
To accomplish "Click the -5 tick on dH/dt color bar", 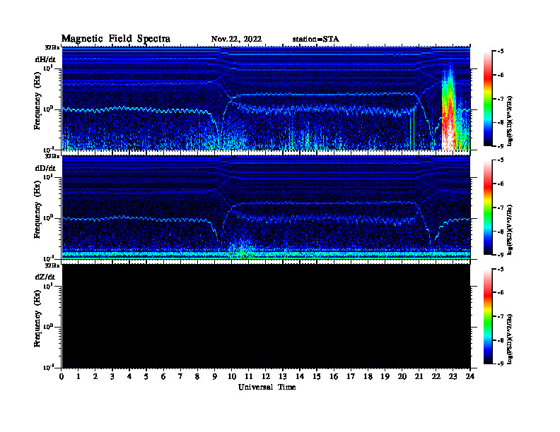I will pos(501,52).
